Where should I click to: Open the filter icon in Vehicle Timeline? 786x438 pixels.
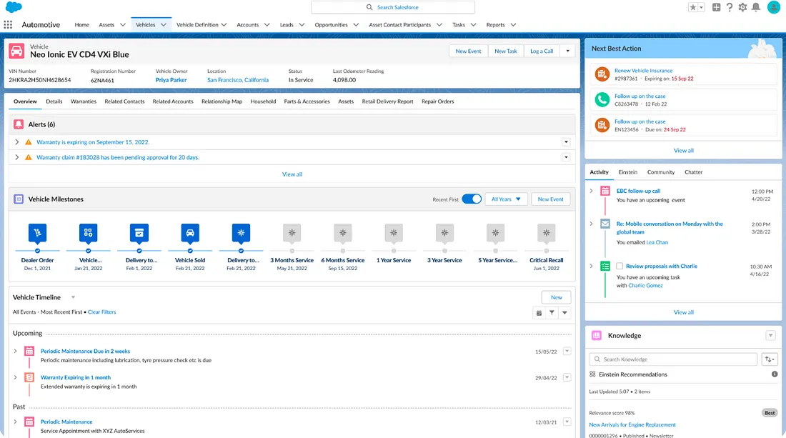point(552,312)
